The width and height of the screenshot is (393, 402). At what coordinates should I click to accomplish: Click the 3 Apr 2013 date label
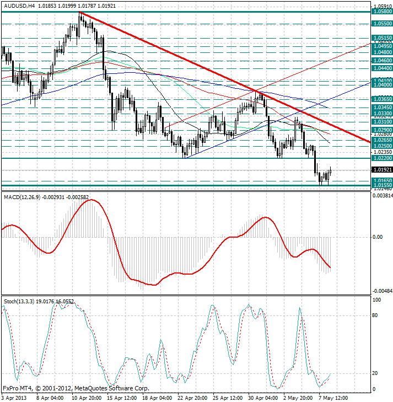14,398
